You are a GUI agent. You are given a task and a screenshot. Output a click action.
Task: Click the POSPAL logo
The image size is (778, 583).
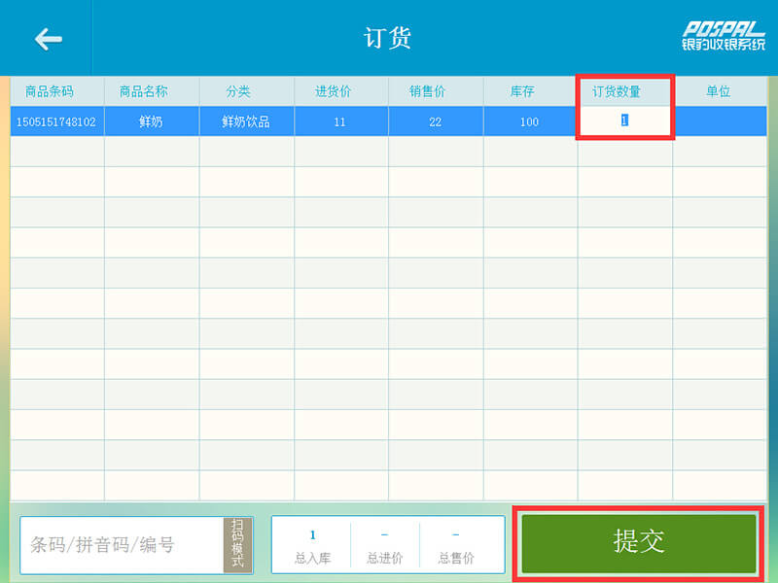[x=723, y=37]
